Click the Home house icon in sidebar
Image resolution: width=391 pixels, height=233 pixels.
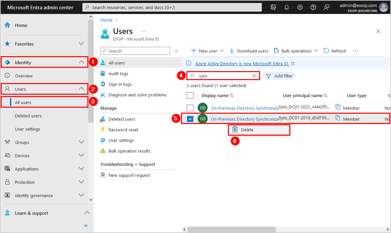pyautogui.click(x=8, y=25)
